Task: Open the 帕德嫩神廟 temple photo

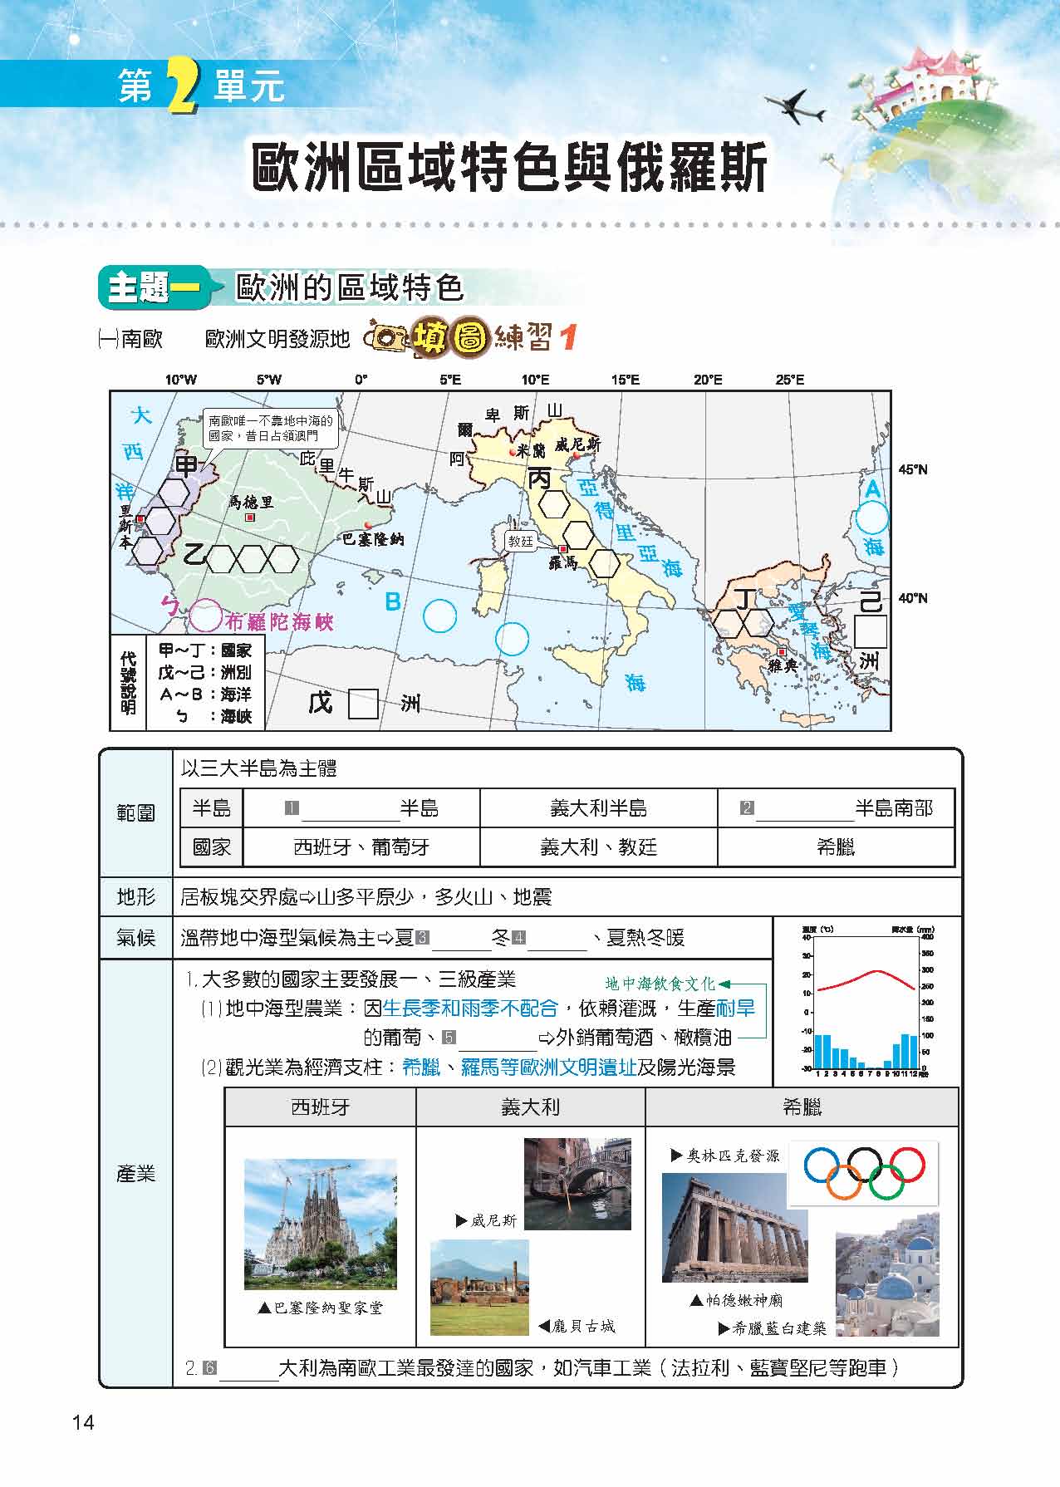Action: pyautogui.click(x=734, y=1227)
